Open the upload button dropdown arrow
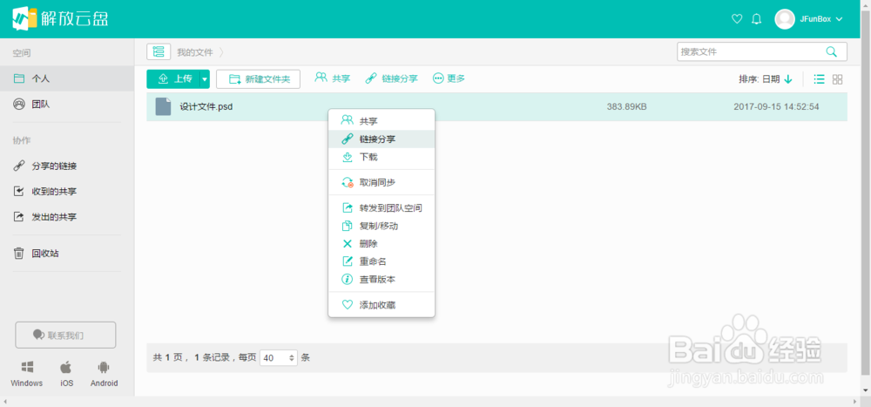 tap(205, 79)
